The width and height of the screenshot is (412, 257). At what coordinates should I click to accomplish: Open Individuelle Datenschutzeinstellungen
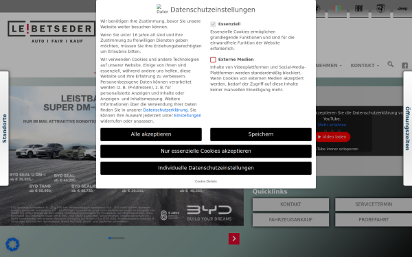click(206, 168)
